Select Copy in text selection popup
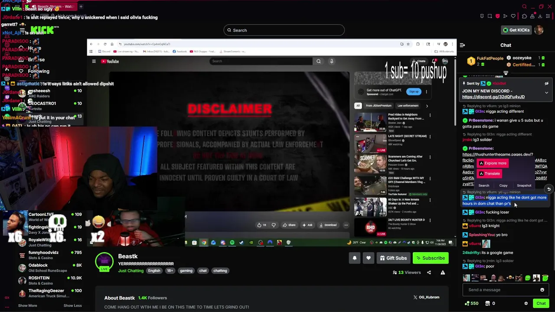 click(503, 185)
